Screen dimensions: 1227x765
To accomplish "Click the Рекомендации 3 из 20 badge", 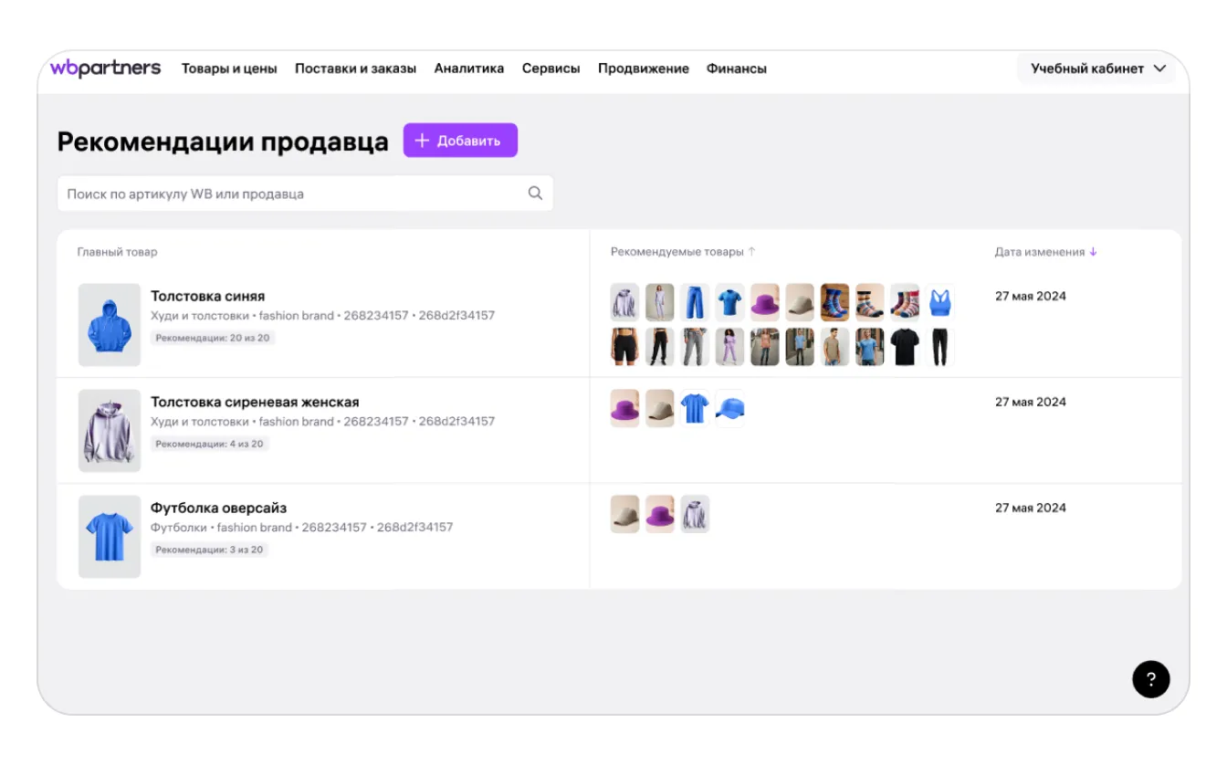I will coord(209,550).
